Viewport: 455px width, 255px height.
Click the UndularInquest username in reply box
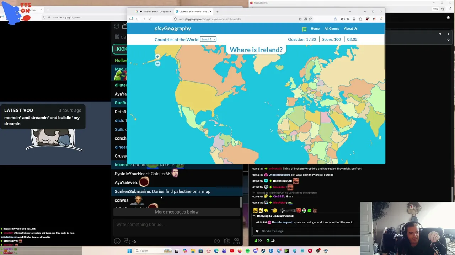(282, 222)
